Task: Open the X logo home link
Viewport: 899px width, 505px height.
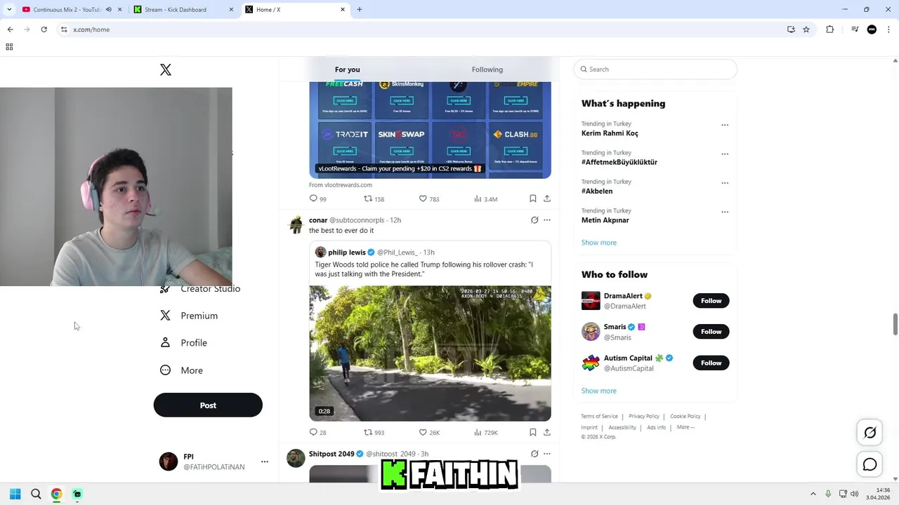Action: pyautogui.click(x=166, y=69)
